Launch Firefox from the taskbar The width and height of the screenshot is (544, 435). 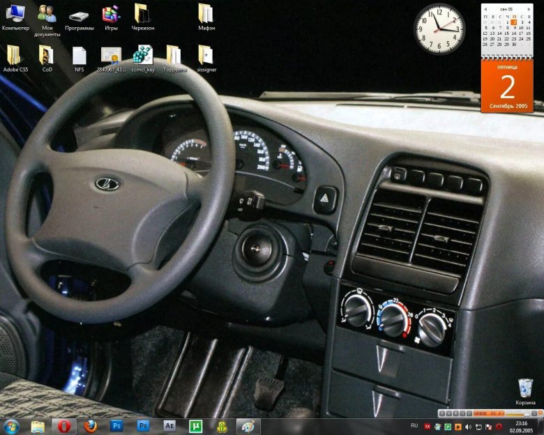pyautogui.click(x=90, y=425)
